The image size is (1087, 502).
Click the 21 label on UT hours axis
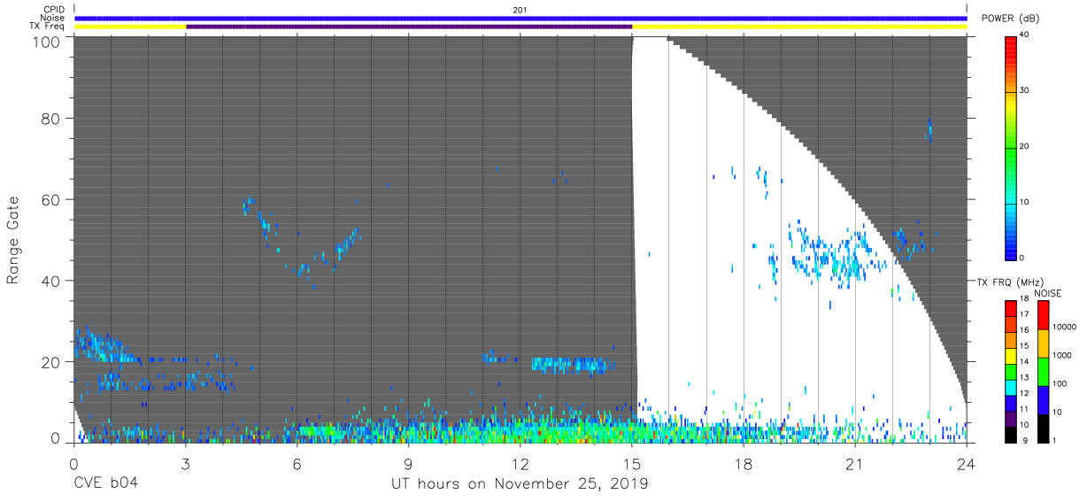click(855, 463)
